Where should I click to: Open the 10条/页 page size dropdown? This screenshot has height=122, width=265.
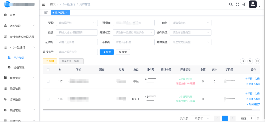[x=200, y=118]
